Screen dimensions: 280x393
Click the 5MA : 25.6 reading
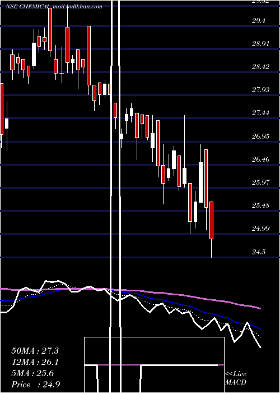click(32, 373)
